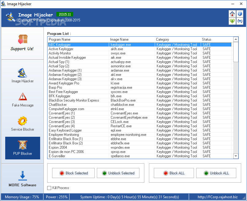247x201 pixels.
Task: Select Espion de mon PC 2006 row
Action: [140, 152]
